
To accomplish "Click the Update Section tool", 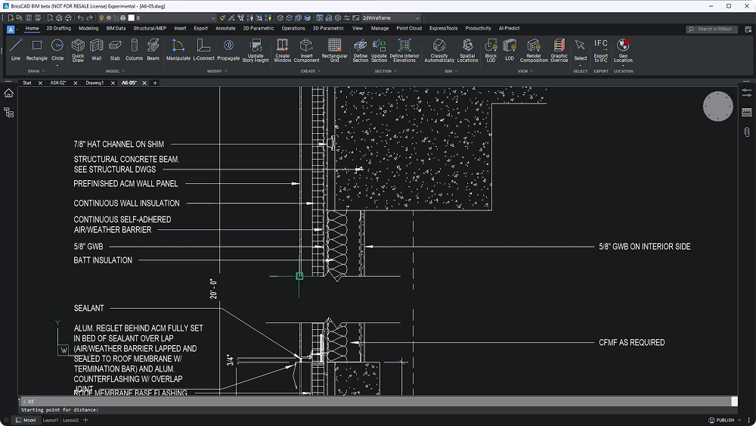I will 379,51.
